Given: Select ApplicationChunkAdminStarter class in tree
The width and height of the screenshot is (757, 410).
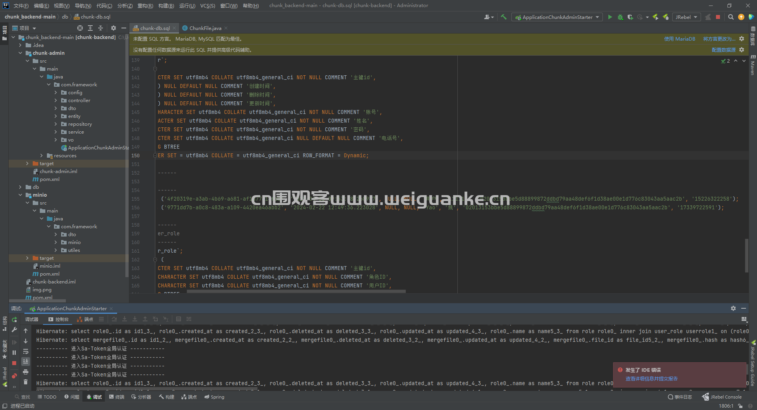Looking at the screenshot, I should [95, 147].
